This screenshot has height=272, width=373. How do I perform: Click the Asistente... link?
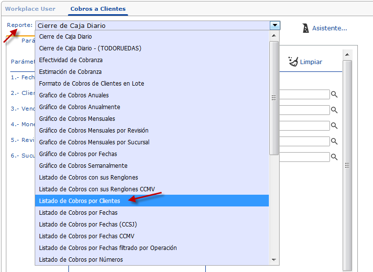pos(329,28)
